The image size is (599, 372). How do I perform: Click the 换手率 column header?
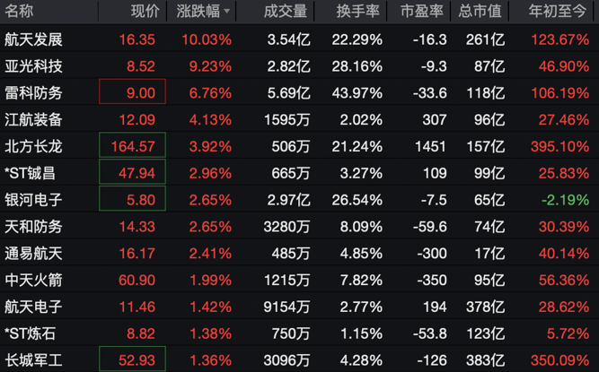pos(357,12)
